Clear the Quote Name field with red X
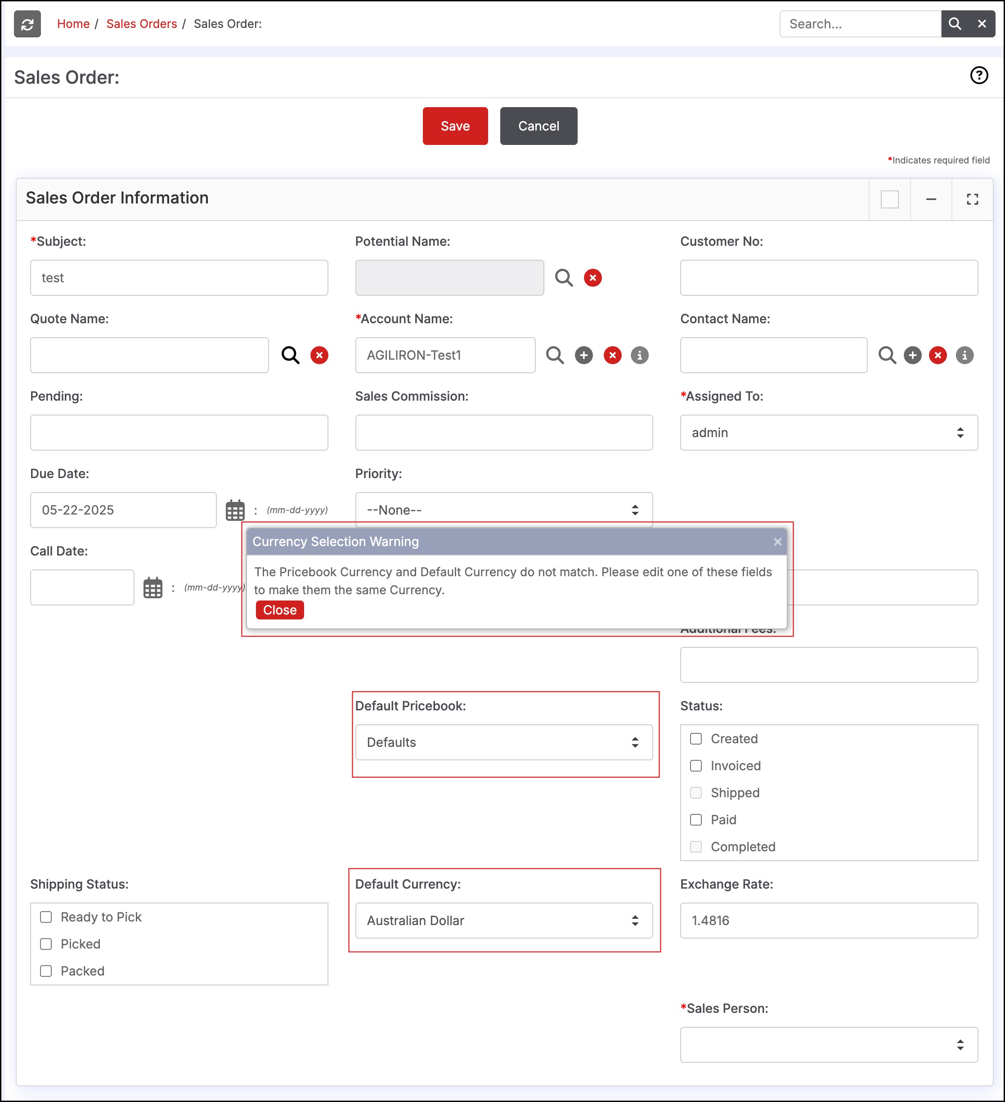Screen dimensions: 1005x1102 tap(319, 355)
